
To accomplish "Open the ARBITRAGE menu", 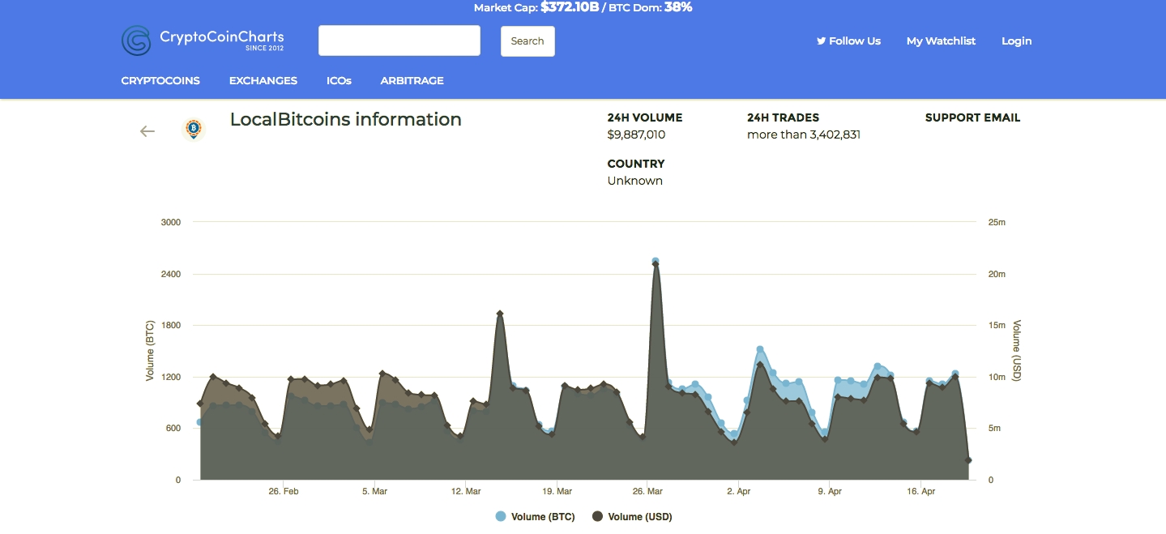I will click(412, 80).
